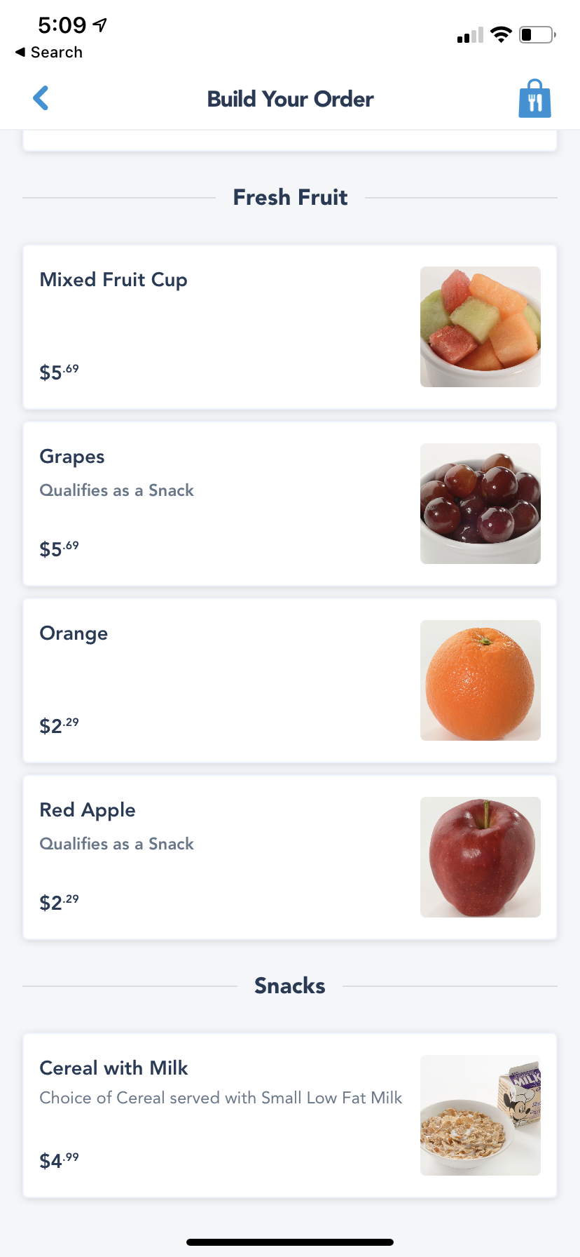Tap the Snacks section header
The height and width of the screenshot is (1257, 580).
click(x=290, y=986)
